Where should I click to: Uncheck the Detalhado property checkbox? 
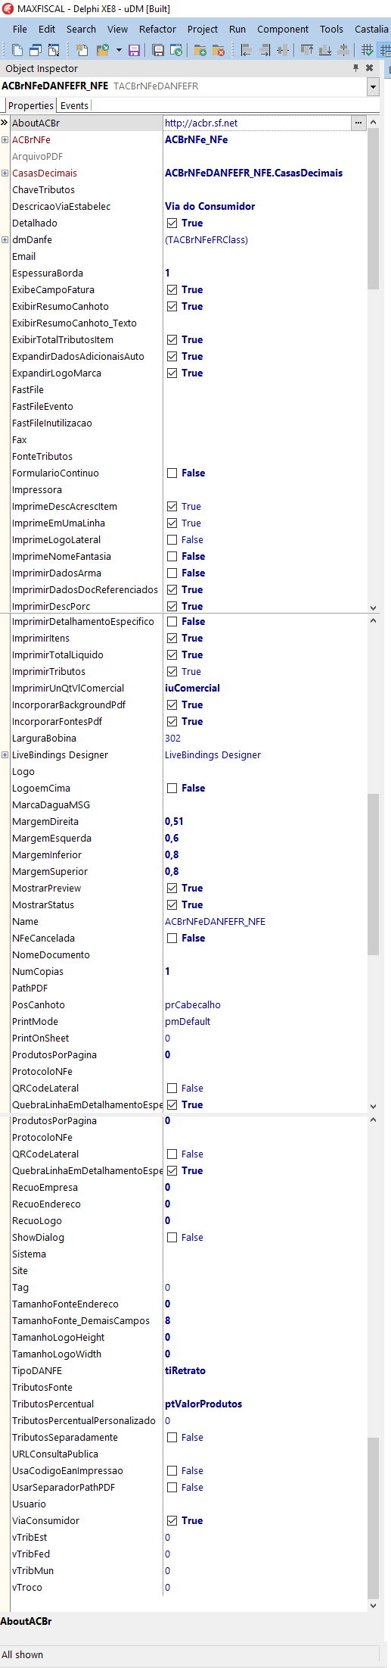coord(172,223)
